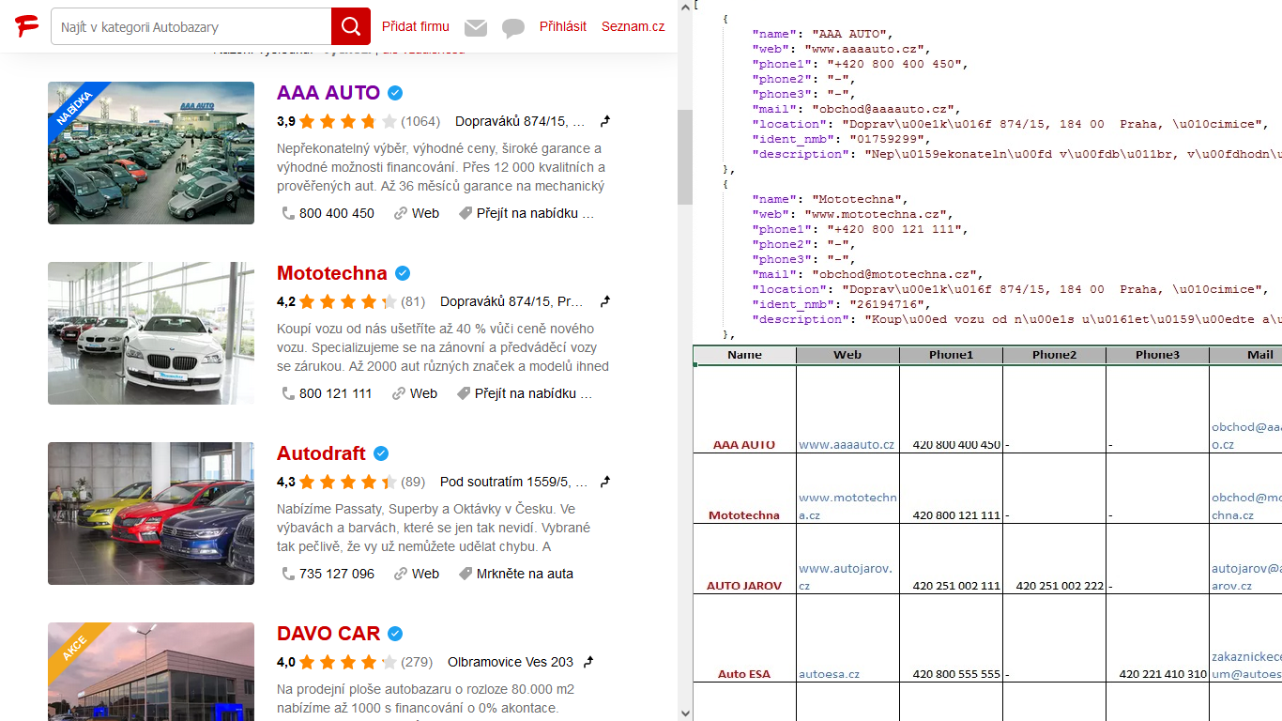Viewport: 1282px width, 721px height.
Task: Click www.mototechna.cz cell in spreadsheet
Action: tap(847, 489)
